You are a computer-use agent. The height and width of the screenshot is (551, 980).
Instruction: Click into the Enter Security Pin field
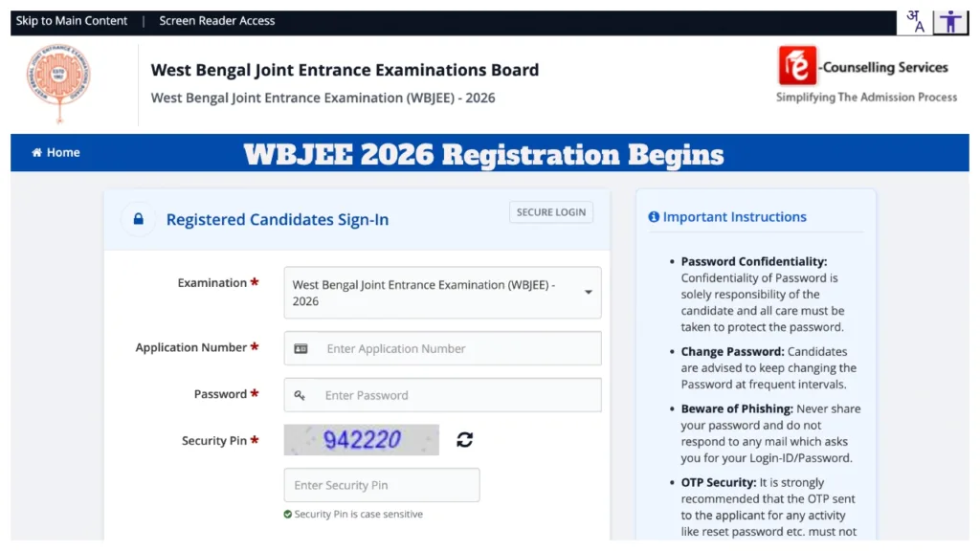(381, 485)
